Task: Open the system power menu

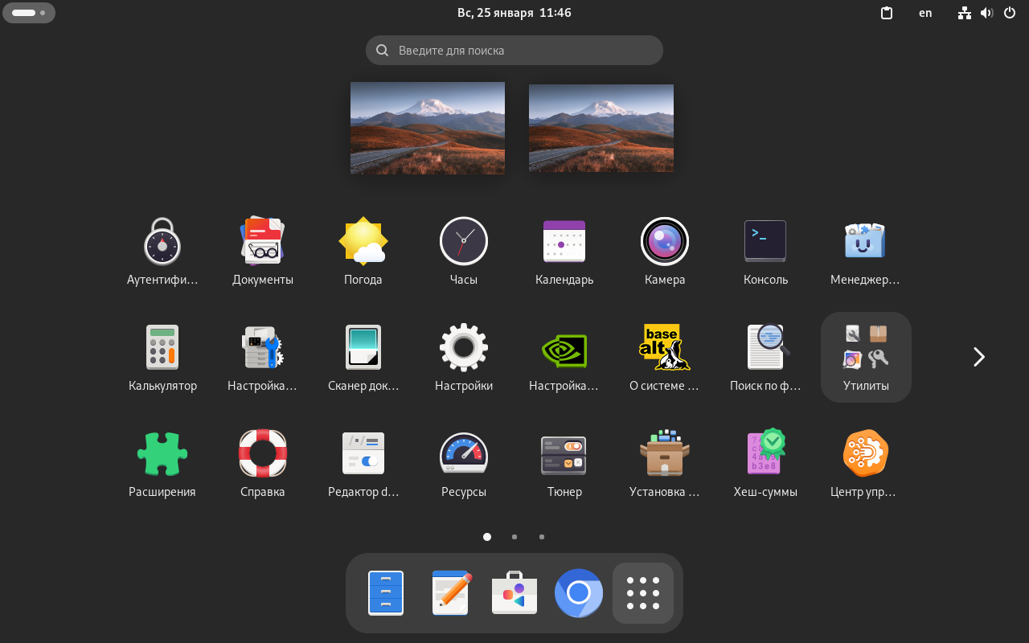Action: point(1009,12)
